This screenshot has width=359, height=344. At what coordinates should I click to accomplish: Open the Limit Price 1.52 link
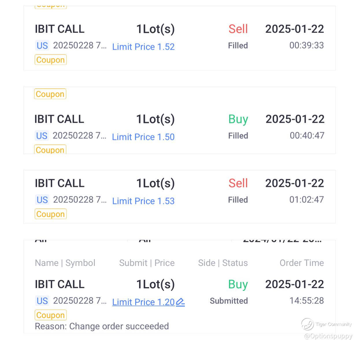[x=143, y=47]
